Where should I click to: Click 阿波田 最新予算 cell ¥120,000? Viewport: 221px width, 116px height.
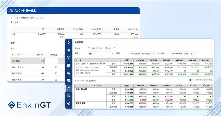click(x=143, y=107)
